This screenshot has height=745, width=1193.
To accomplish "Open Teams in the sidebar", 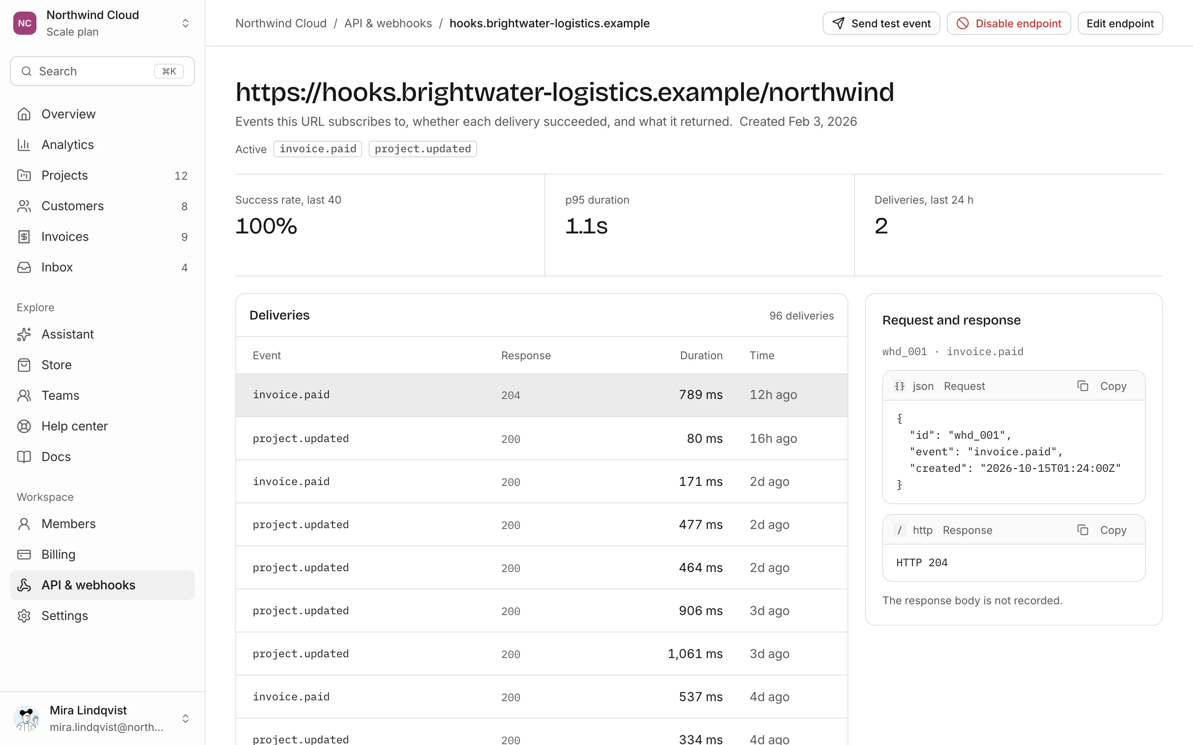I will click(x=102, y=395).
